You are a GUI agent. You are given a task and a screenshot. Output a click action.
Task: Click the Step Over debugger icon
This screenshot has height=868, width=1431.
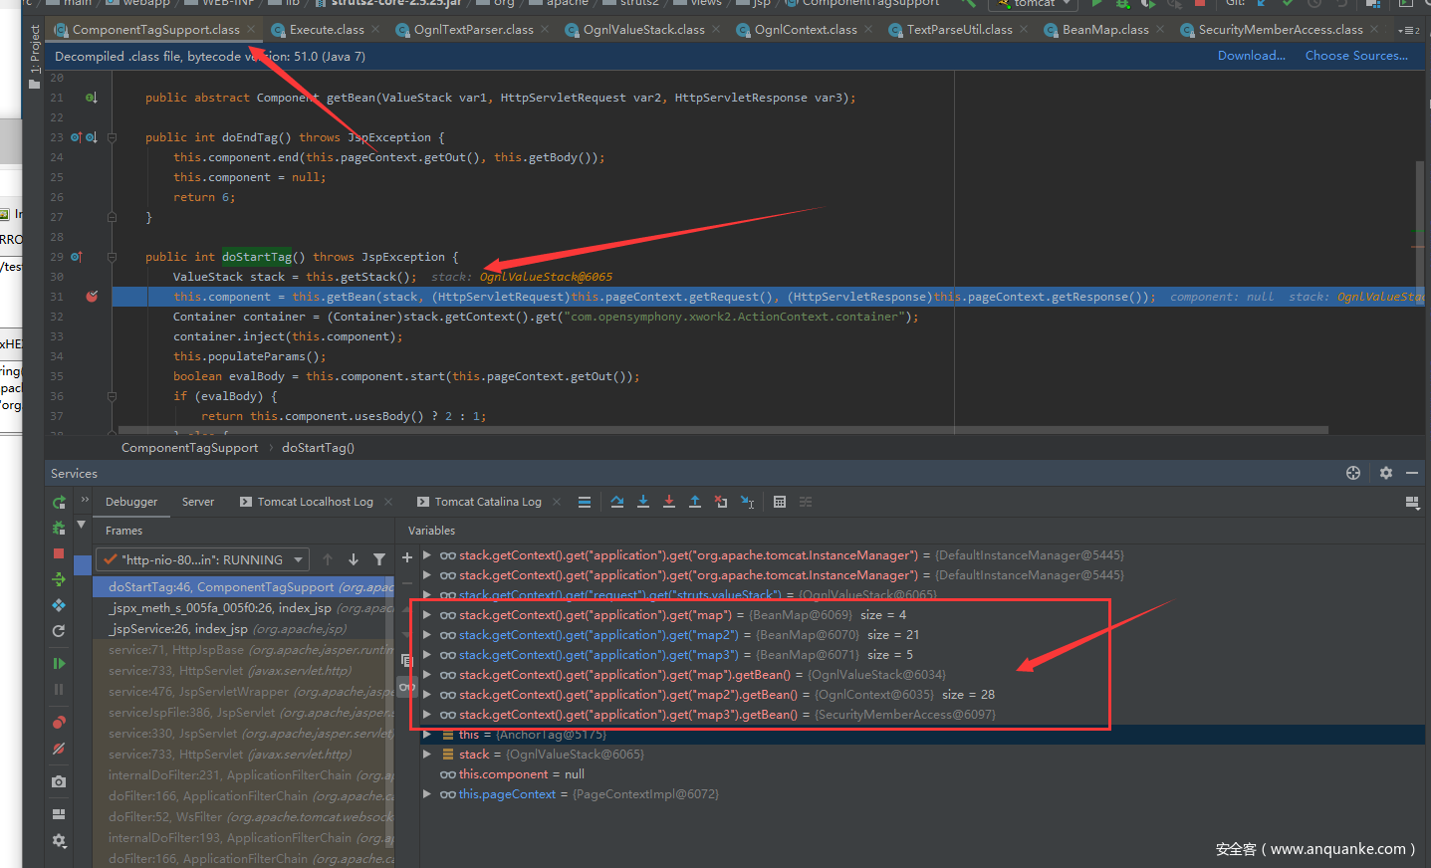(x=617, y=502)
